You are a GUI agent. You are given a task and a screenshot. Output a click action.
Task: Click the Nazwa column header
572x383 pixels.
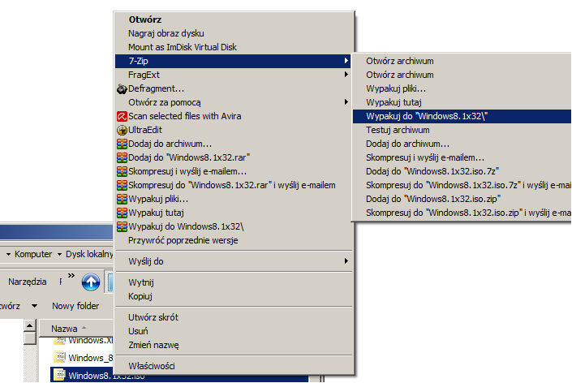coord(76,329)
